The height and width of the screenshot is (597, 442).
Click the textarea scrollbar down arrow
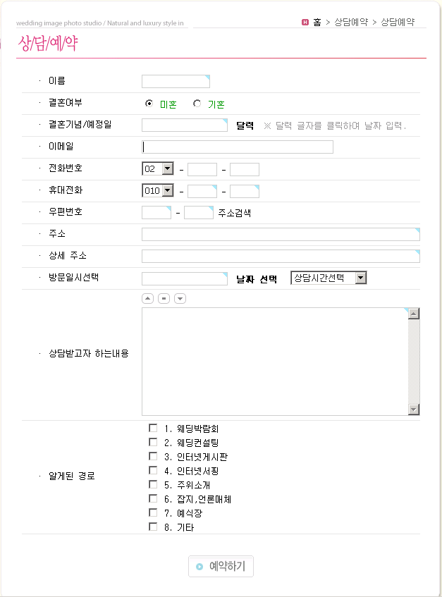[x=414, y=410]
